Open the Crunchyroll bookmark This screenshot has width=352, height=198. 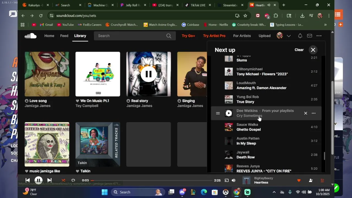(122, 25)
